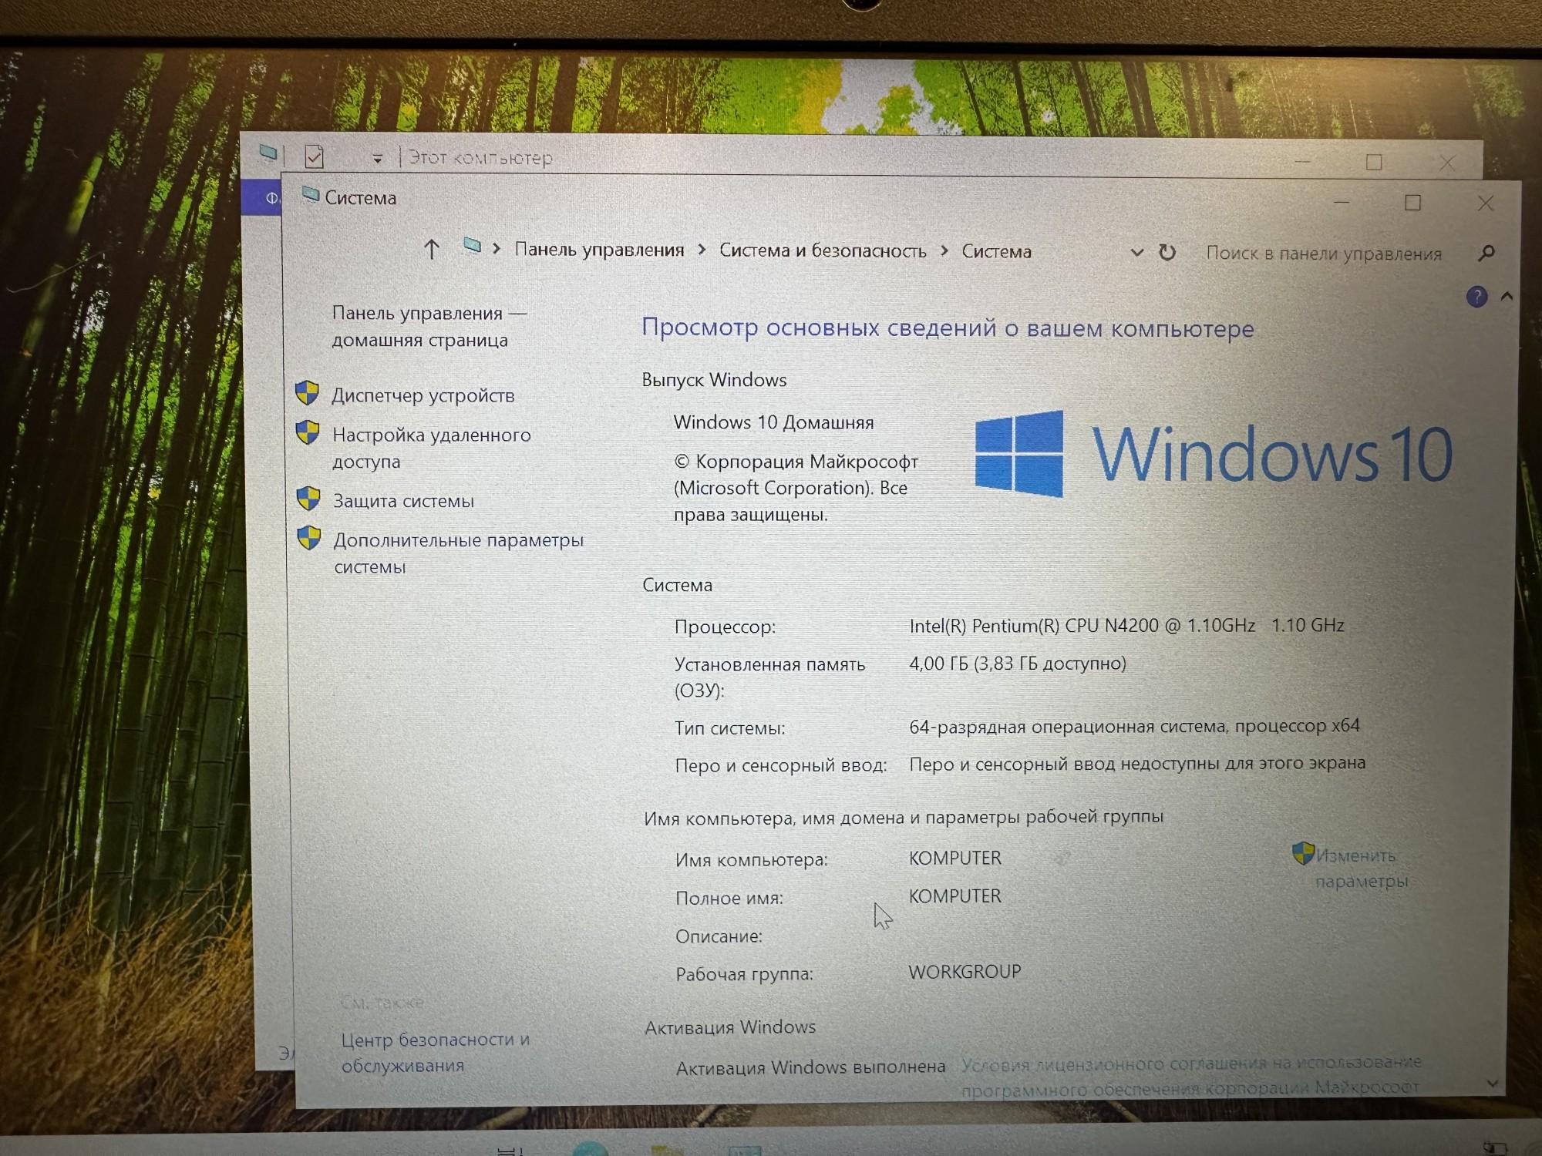Select the Система и безопасность breadcrumb
The width and height of the screenshot is (1542, 1156).
pyautogui.click(x=823, y=250)
